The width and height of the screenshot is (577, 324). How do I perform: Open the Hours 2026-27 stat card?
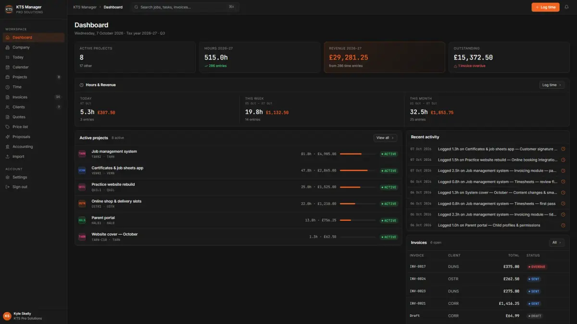coord(260,57)
